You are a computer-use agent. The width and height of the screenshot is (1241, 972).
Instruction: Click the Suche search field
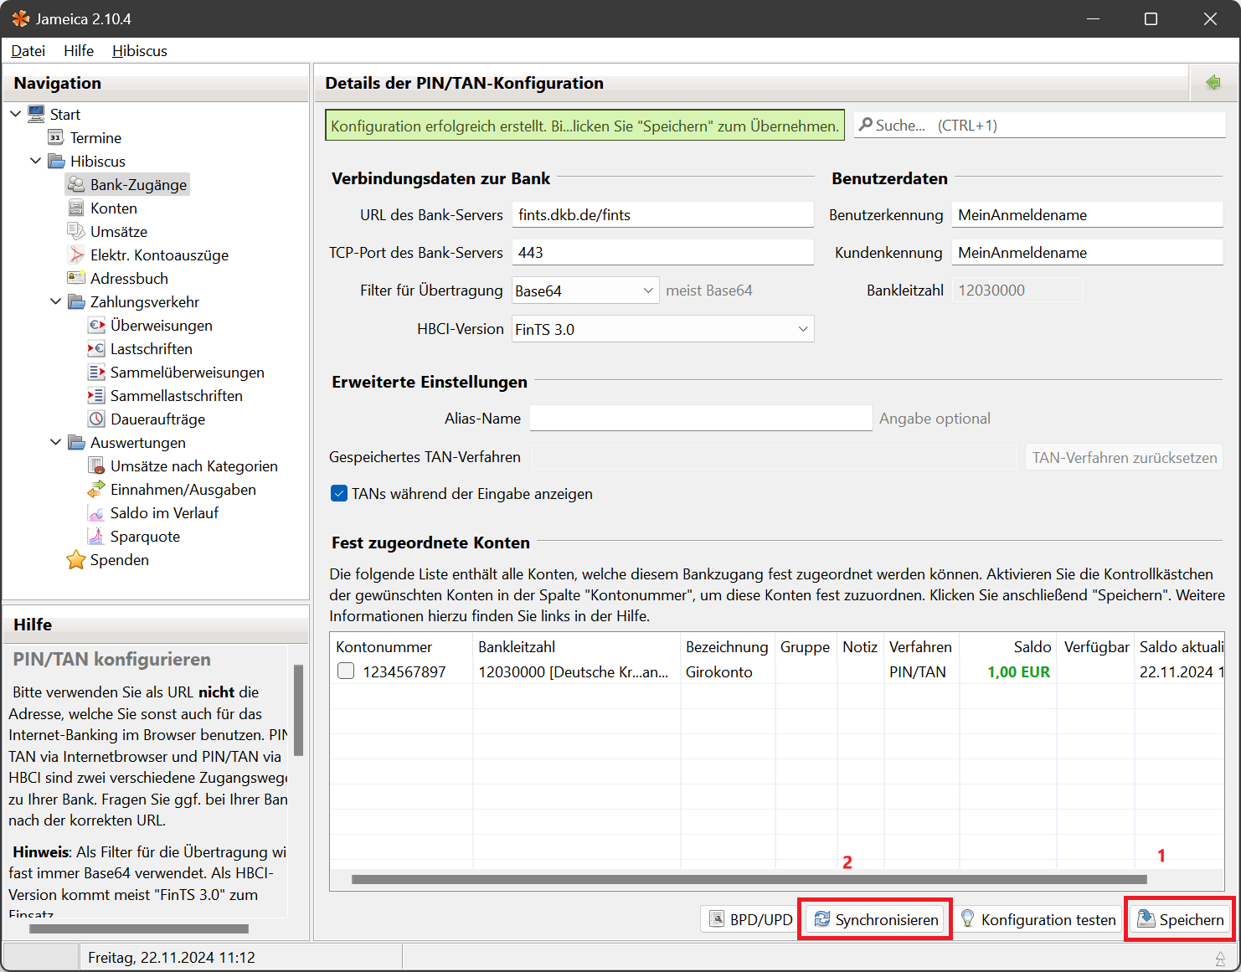(1040, 125)
